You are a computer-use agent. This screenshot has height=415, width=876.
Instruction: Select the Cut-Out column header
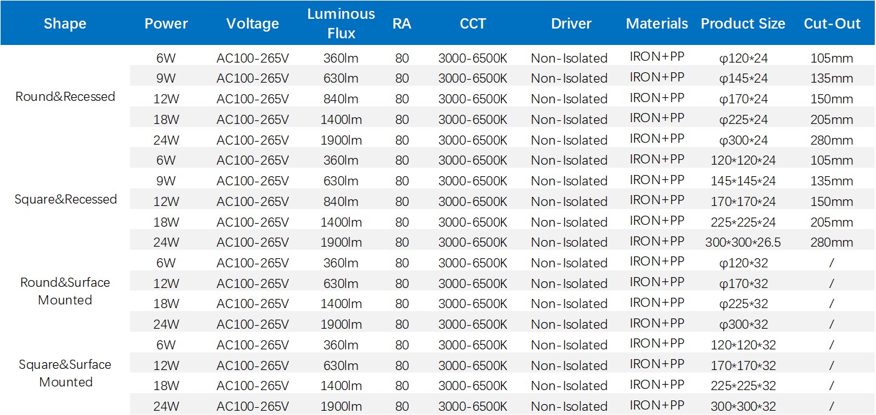point(832,24)
